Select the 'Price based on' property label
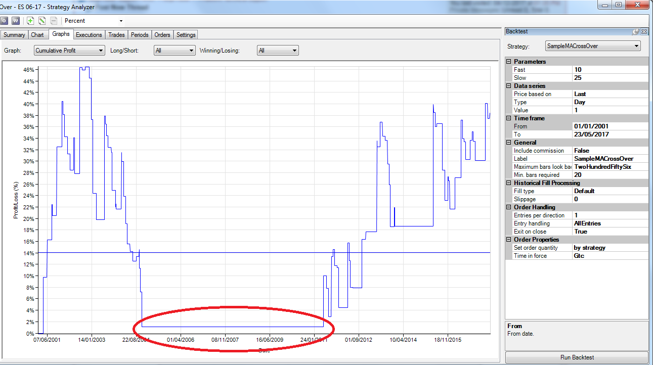Image resolution: width=653 pixels, height=365 pixels. (x=533, y=94)
